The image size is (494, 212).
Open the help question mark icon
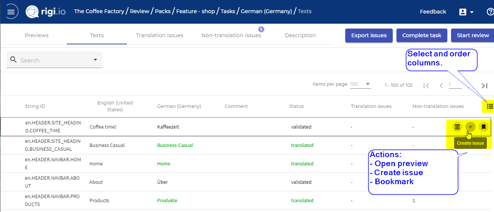pyautogui.click(x=490, y=12)
